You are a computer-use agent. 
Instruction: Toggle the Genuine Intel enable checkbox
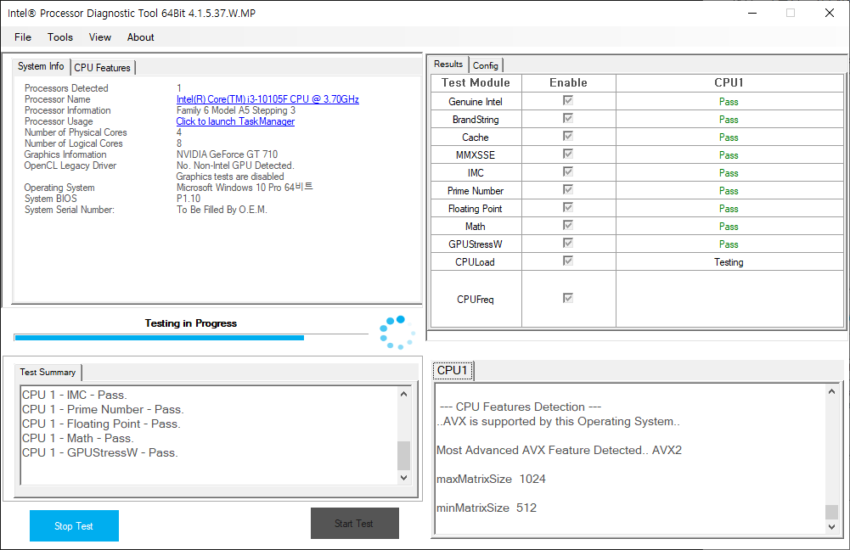(568, 100)
